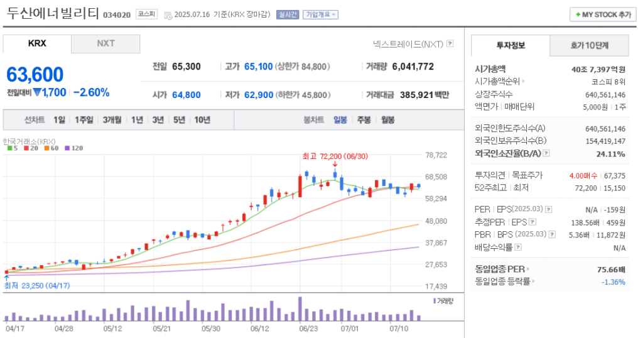The width and height of the screenshot is (643, 338).
Task: Click the 시가 value 64,800
Action: pyautogui.click(x=186, y=95)
